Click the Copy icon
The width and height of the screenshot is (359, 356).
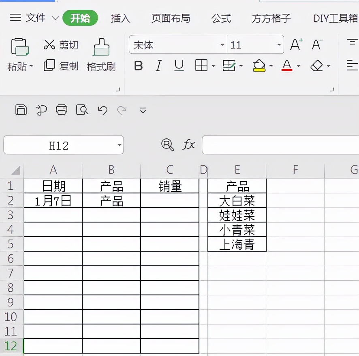(x=49, y=66)
